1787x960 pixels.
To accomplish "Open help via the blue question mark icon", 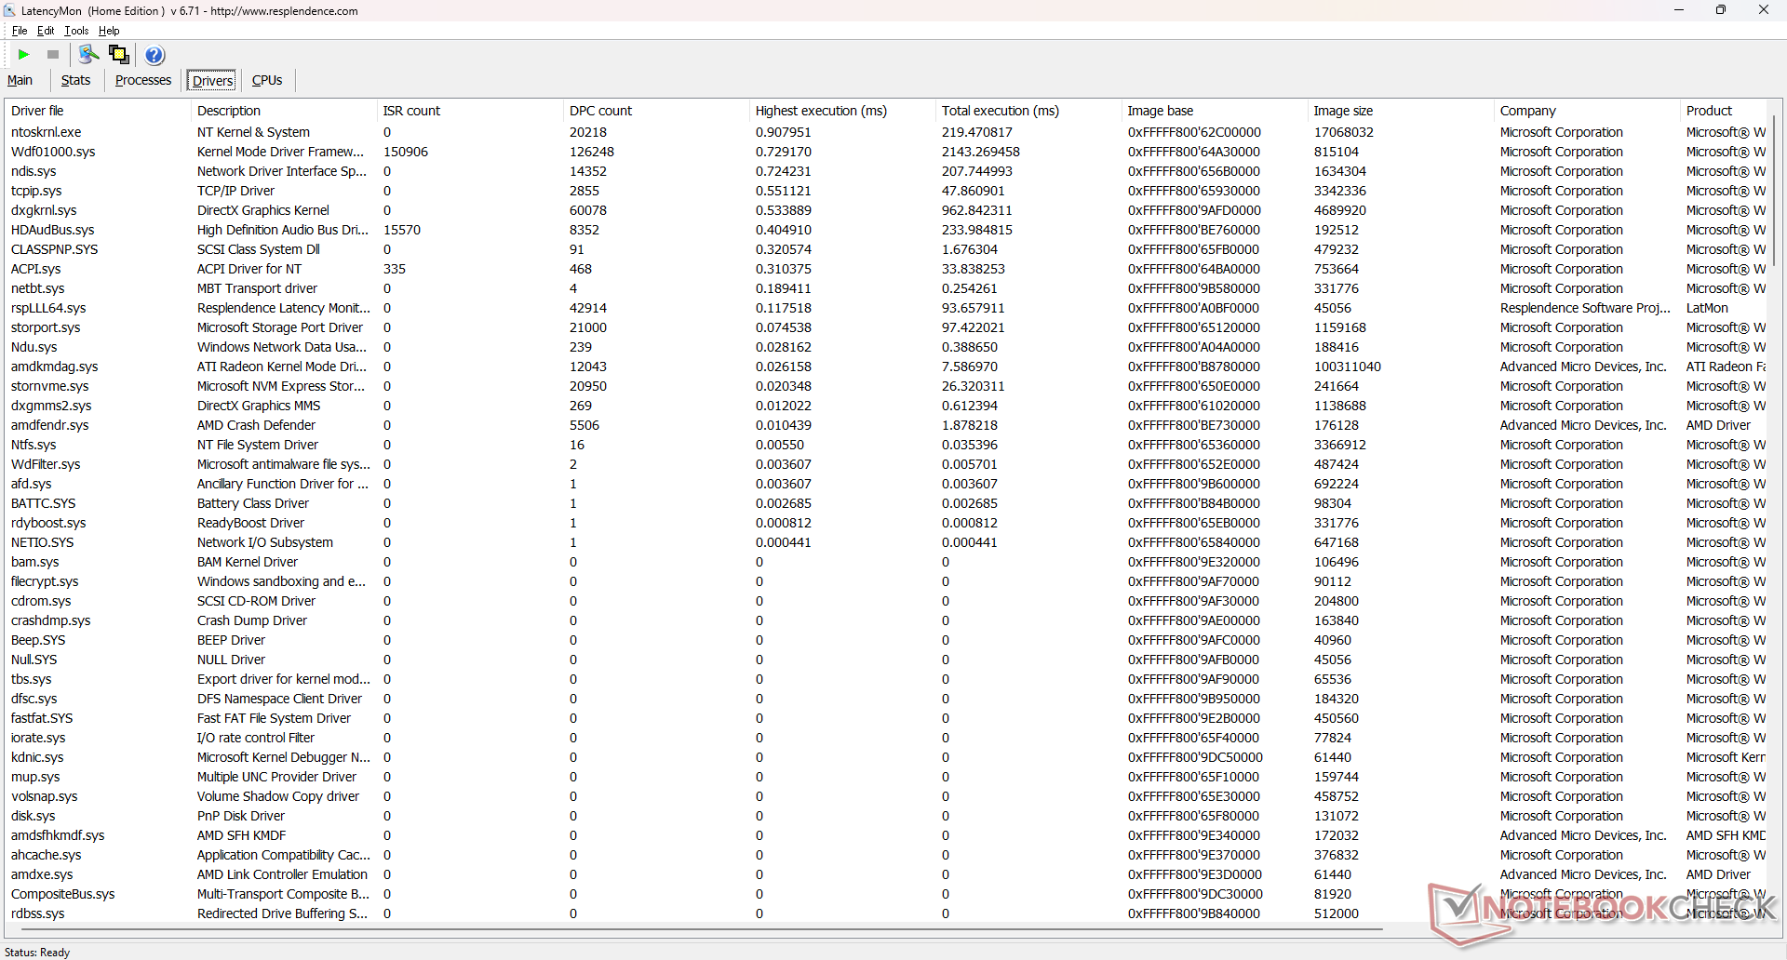I will tap(155, 55).
